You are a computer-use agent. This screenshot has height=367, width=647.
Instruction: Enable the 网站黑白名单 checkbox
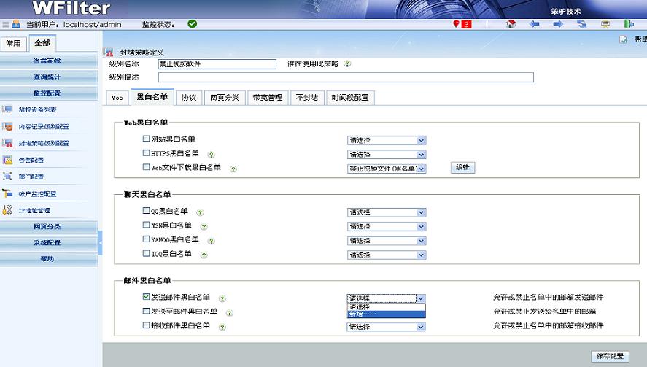tap(146, 139)
